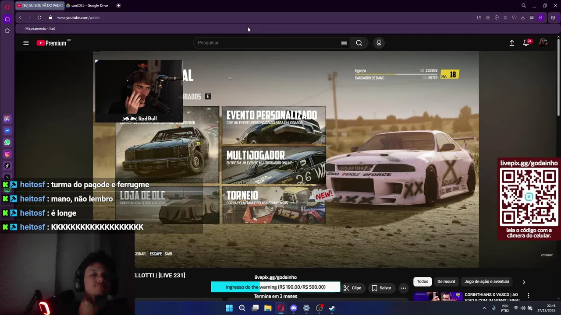Image resolution: width=561 pixels, height=315 pixels.
Task: Open the Easy Setup sliders icon
Action: [x=532, y=17]
